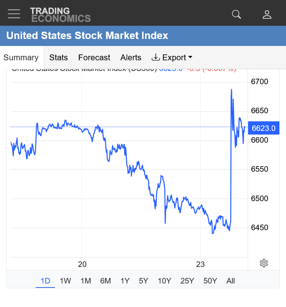286x307 pixels.
Task: Open the Forecast tab
Action: (x=94, y=58)
